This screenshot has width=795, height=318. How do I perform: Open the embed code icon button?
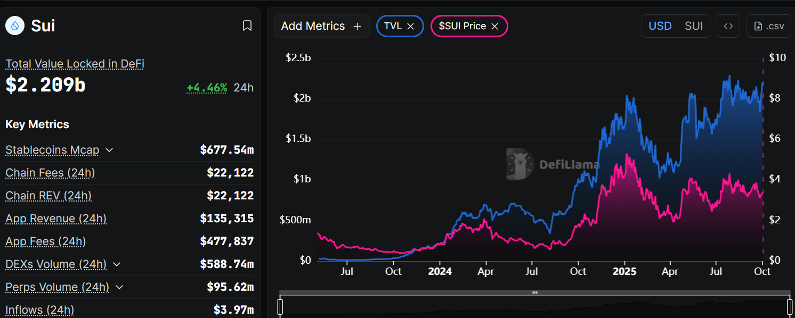728,26
